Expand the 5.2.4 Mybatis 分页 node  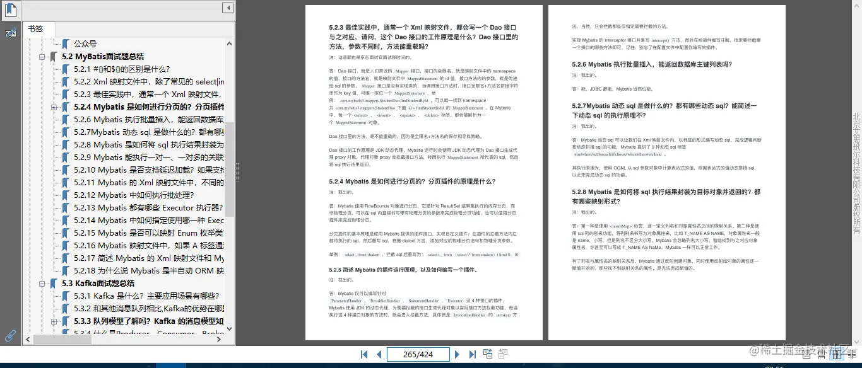point(54,107)
